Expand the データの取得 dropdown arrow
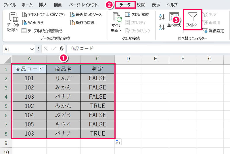This screenshot has height=154, width=230. click(x=17, y=30)
